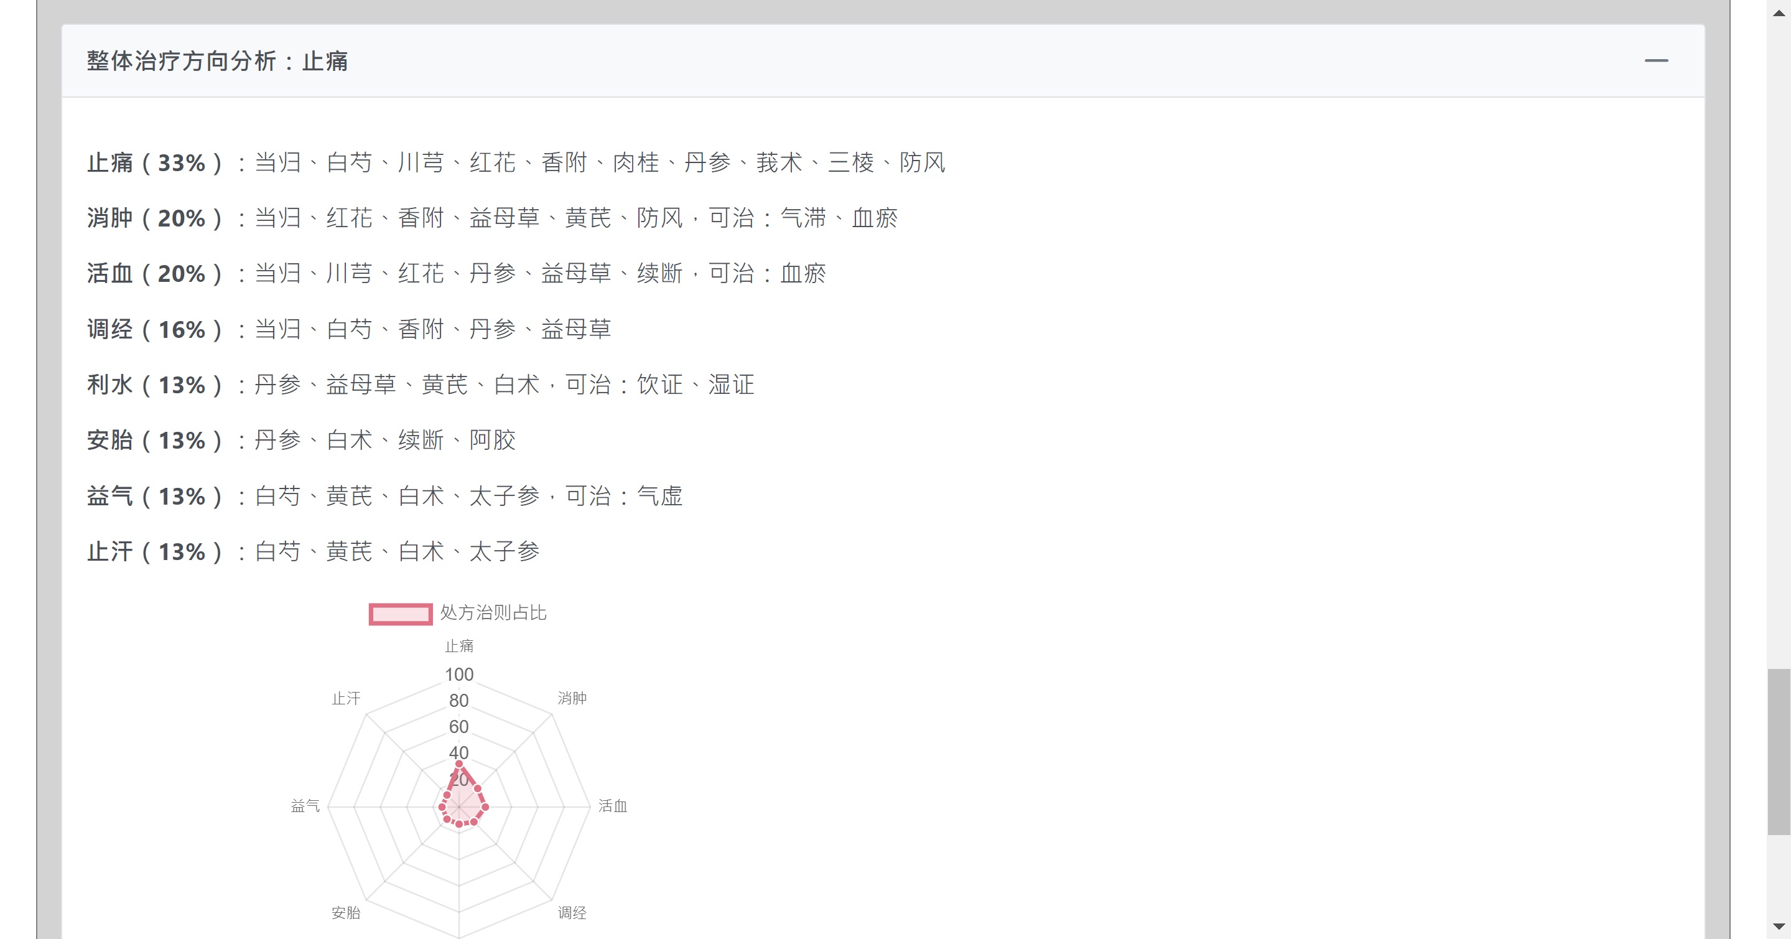Click the 利水（13%） heading
Viewport: 1791px width, 939px height.
click(x=154, y=385)
